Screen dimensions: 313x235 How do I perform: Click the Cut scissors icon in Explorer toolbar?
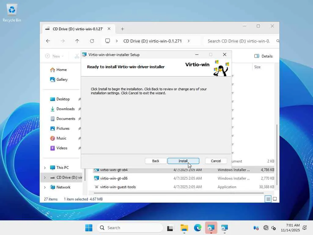coord(77,56)
